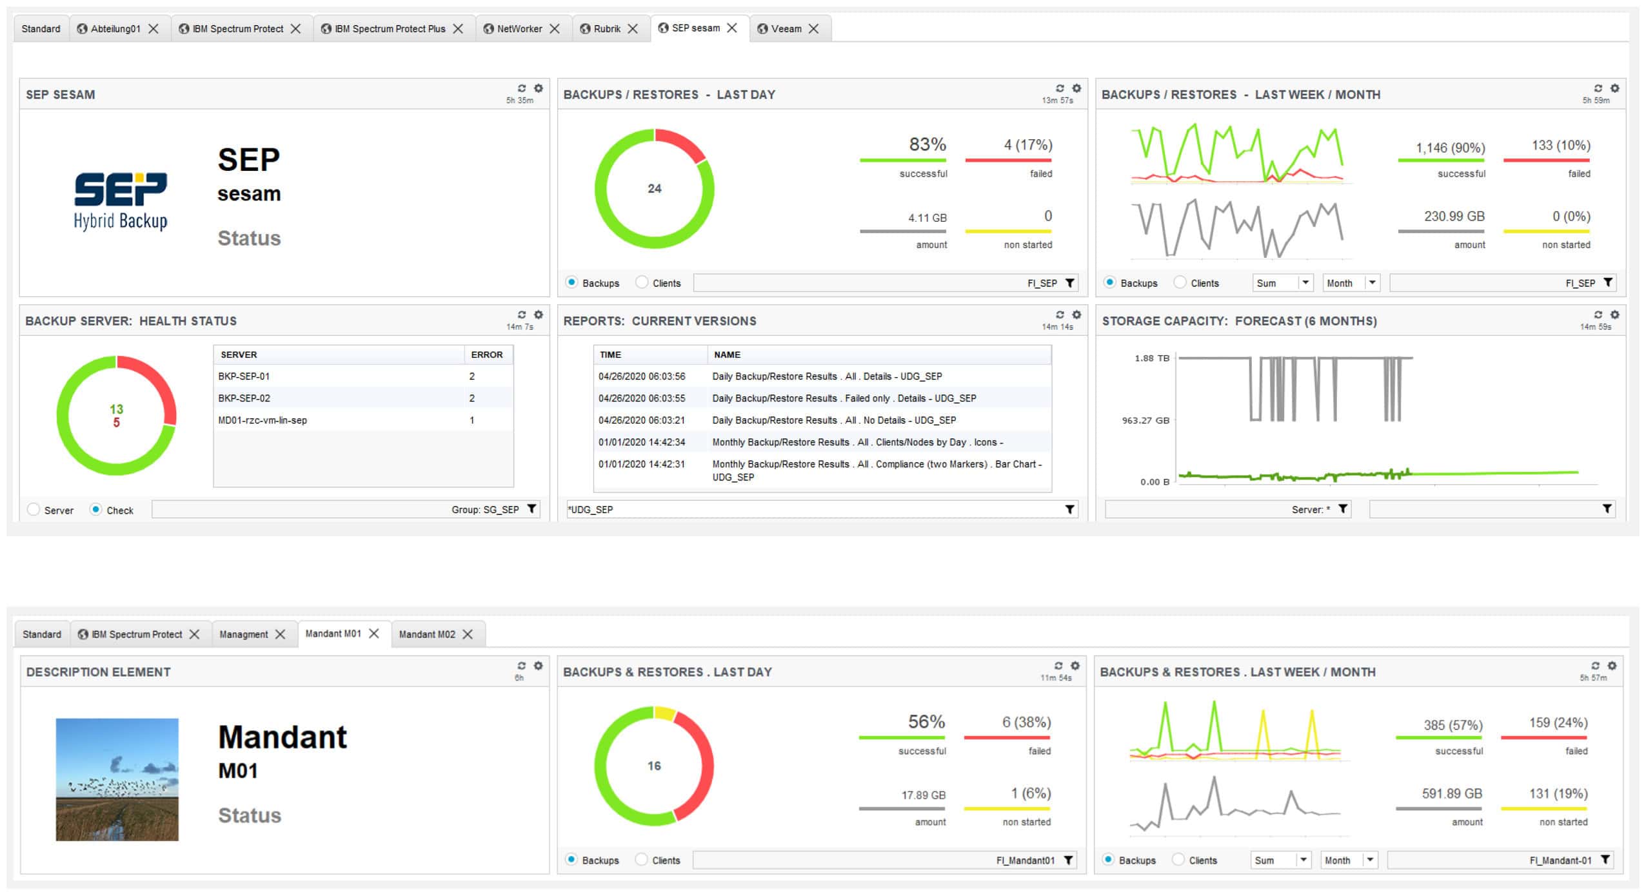Viewport: 1646px width, 894px height.
Task: Select Clients radio in Backups / Restores Last Day panel
Action: (x=642, y=282)
